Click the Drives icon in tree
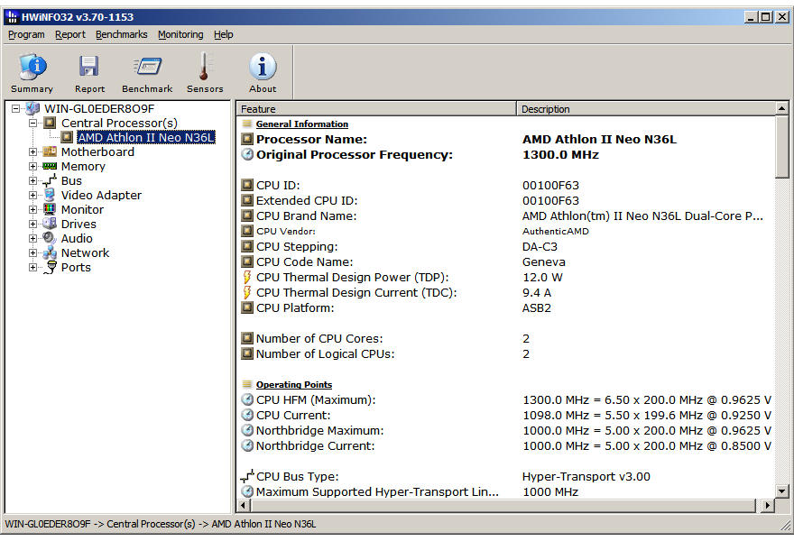 pyautogui.click(x=50, y=224)
